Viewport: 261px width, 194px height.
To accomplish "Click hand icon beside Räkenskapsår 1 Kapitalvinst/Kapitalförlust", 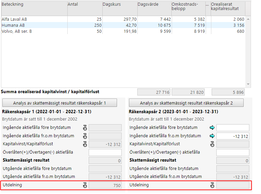I will coord(85,144).
